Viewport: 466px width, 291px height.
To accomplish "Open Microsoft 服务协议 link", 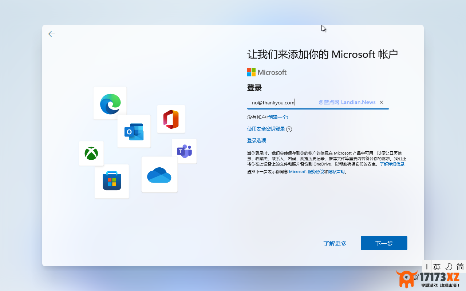I will (x=307, y=172).
